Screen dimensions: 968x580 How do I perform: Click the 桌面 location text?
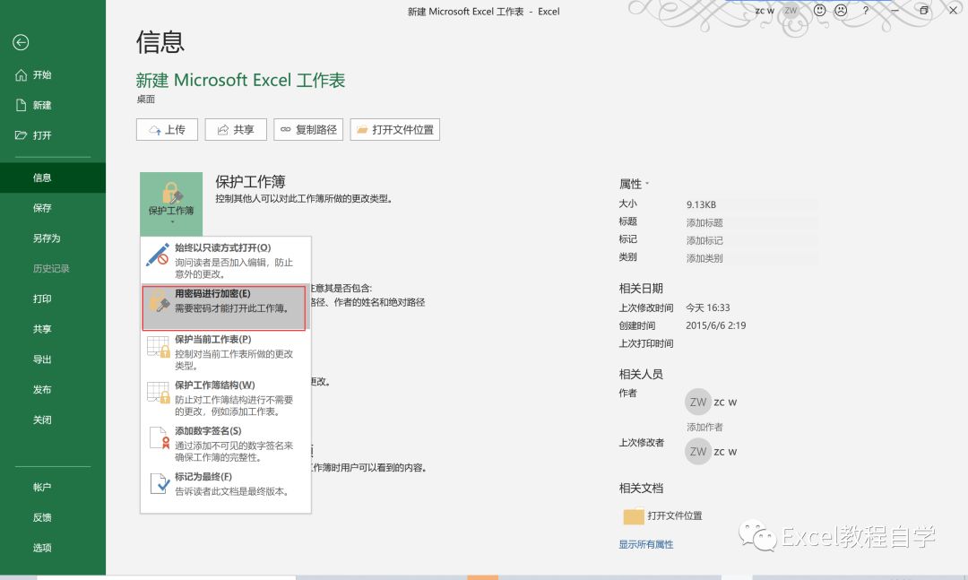tap(146, 100)
